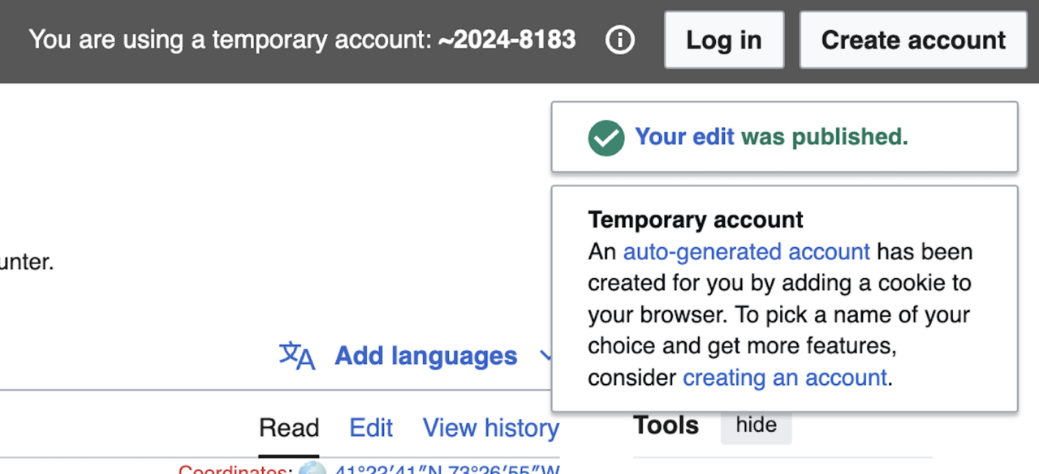Switch to the Edit tab
The width and height of the screenshot is (1039, 474).
click(370, 428)
